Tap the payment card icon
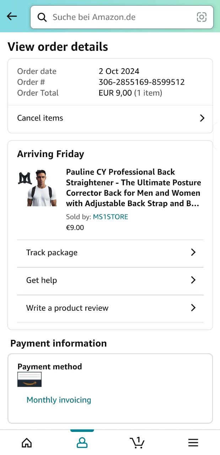The width and height of the screenshot is (220, 455). pos(29,379)
